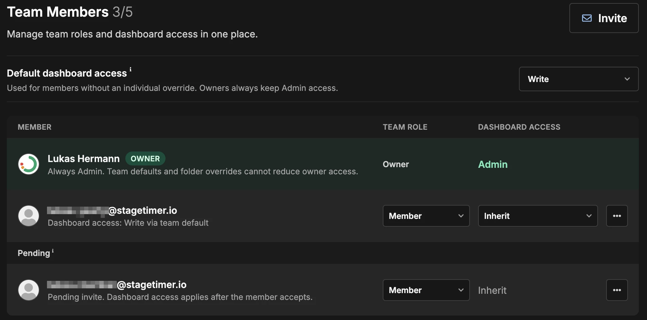Click the 'Dashboard access: Write via team default' text
The width and height of the screenshot is (647, 320).
coord(128,223)
